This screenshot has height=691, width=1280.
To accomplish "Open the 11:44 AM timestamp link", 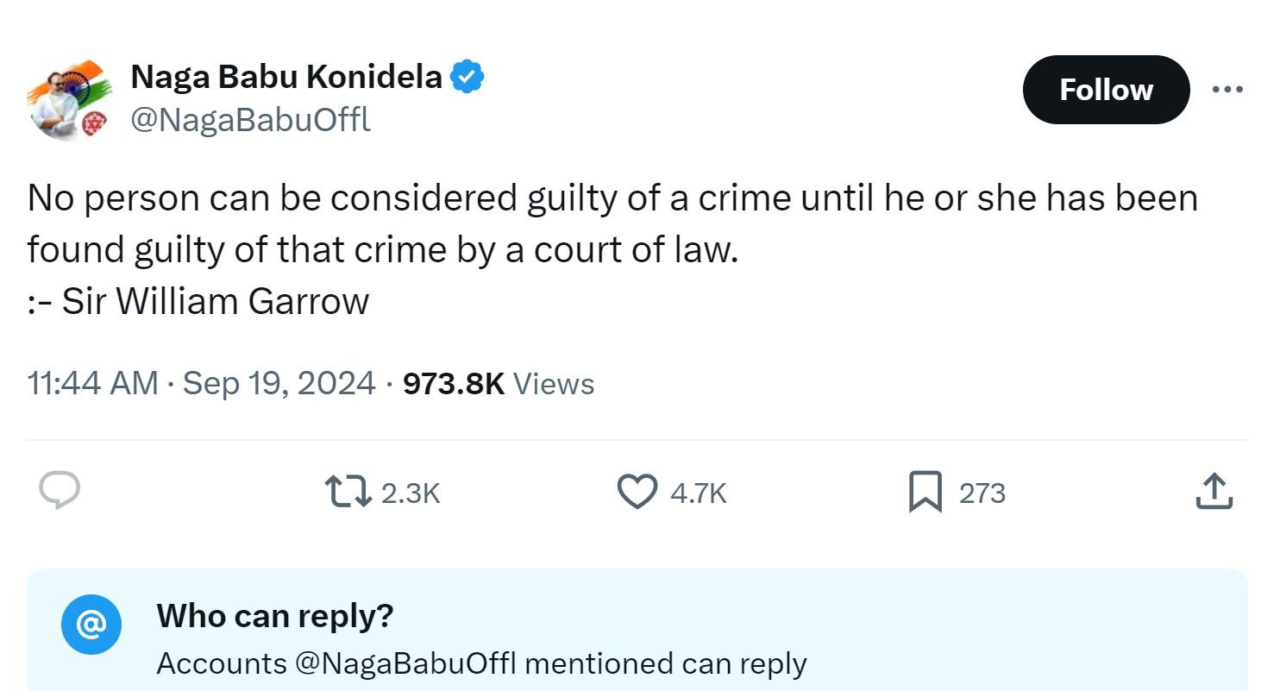I will point(92,383).
